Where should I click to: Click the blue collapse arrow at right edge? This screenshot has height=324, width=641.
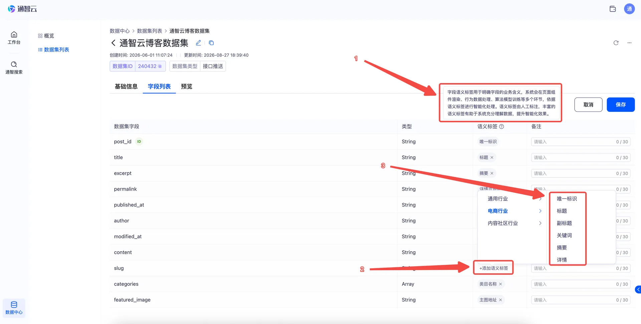[x=638, y=290]
